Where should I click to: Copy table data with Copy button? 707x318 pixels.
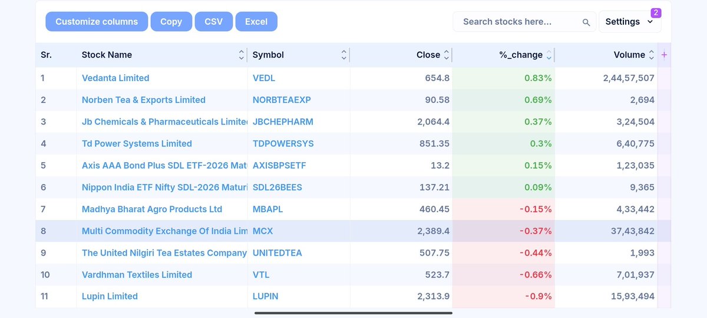[171, 22]
